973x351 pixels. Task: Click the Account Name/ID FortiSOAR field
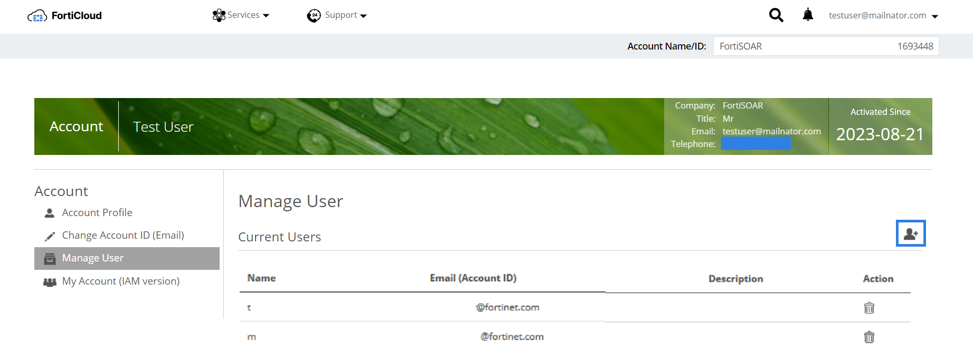click(826, 46)
